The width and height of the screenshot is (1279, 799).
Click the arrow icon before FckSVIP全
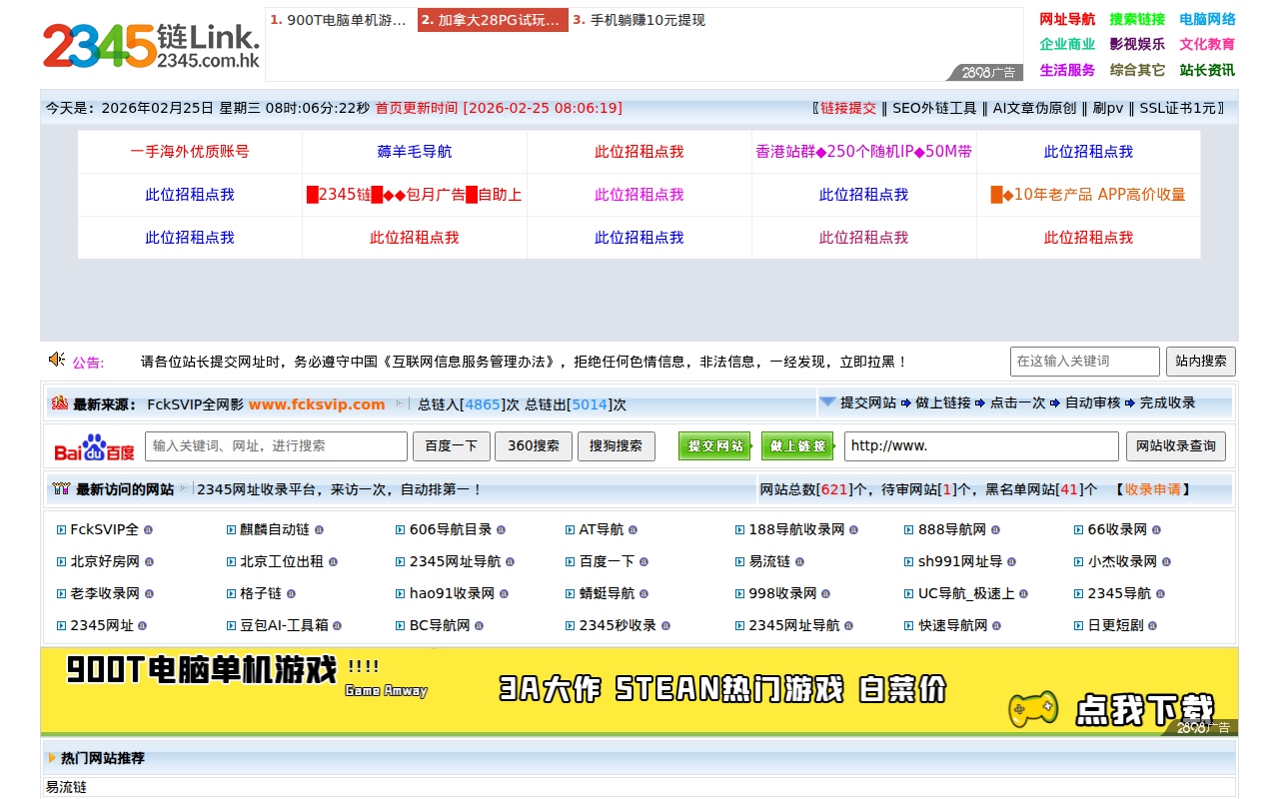coord(62,529)
